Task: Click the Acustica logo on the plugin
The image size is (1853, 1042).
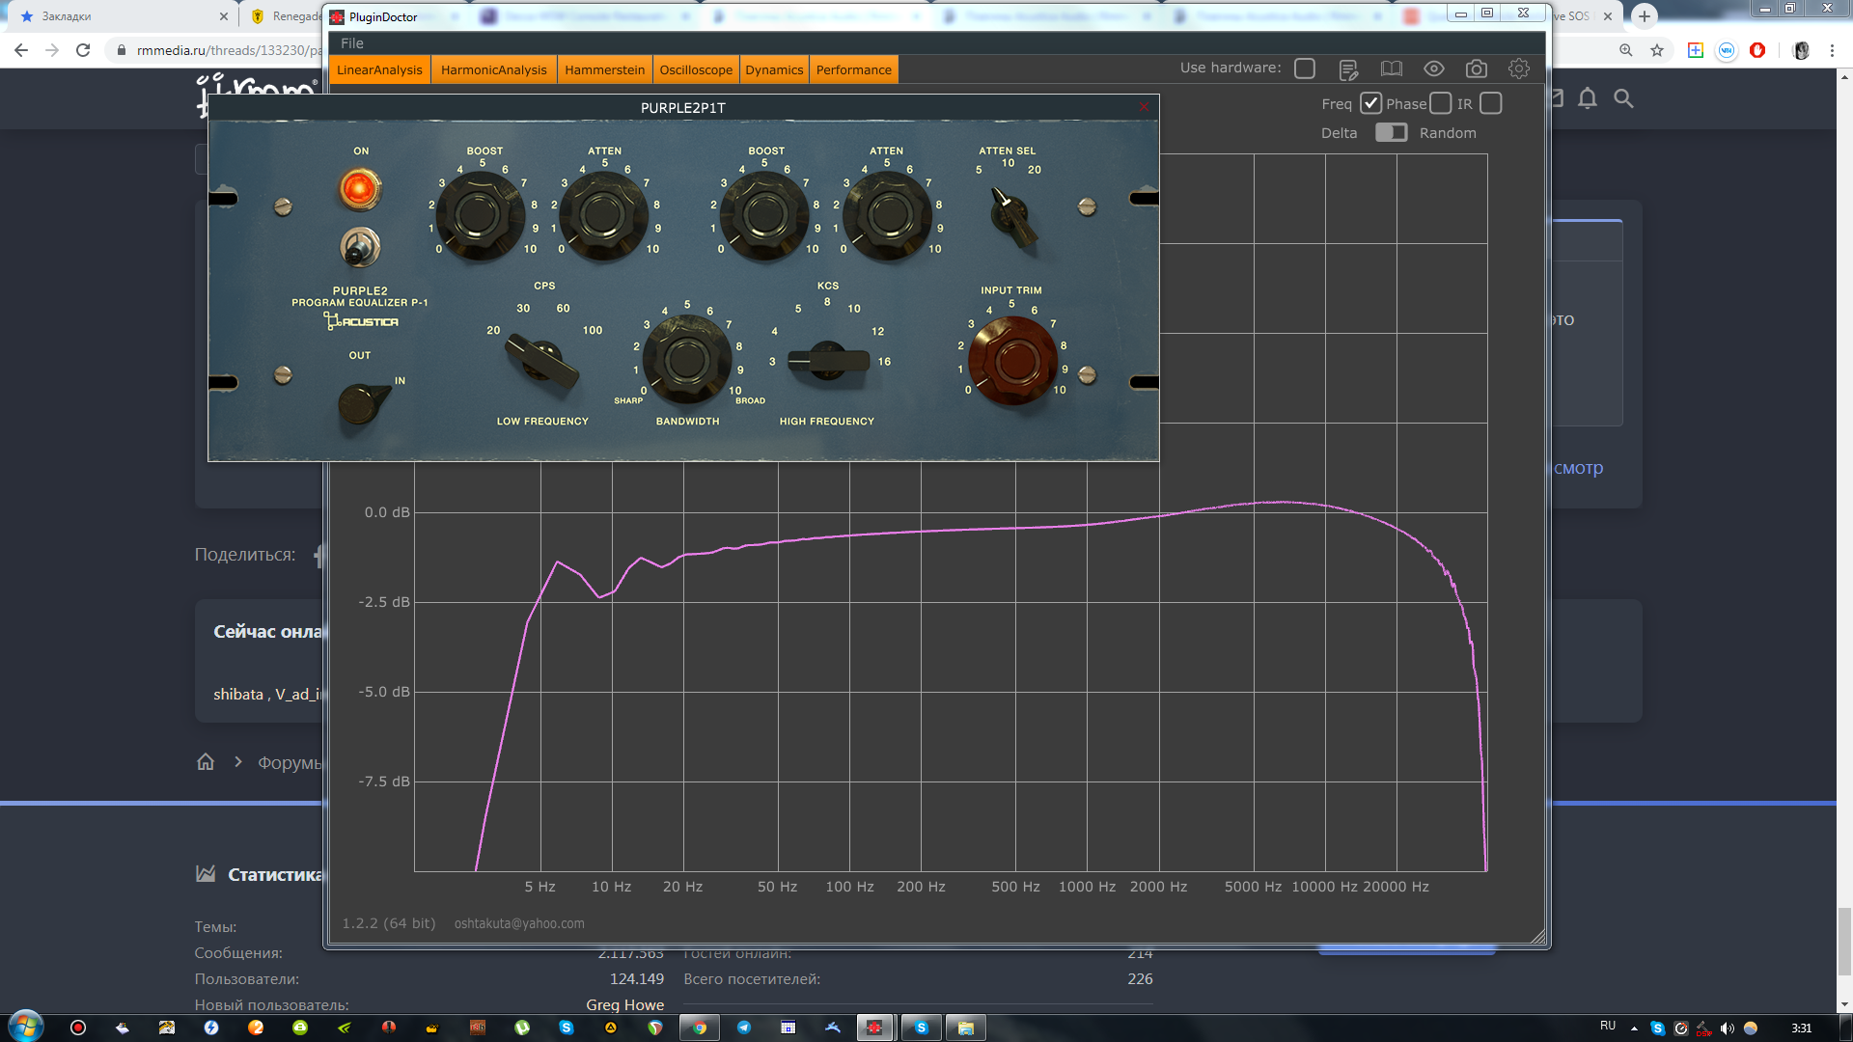Action: [361, 321]
